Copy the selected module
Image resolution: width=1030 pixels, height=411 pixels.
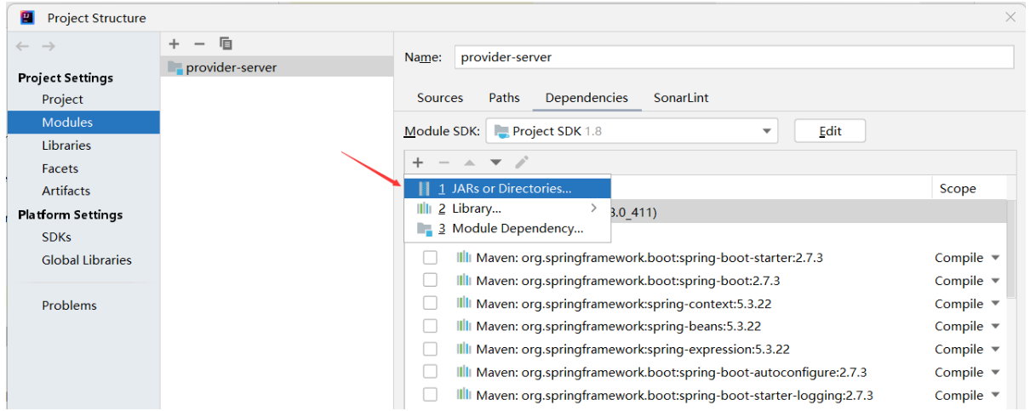(x=226, y=43)
